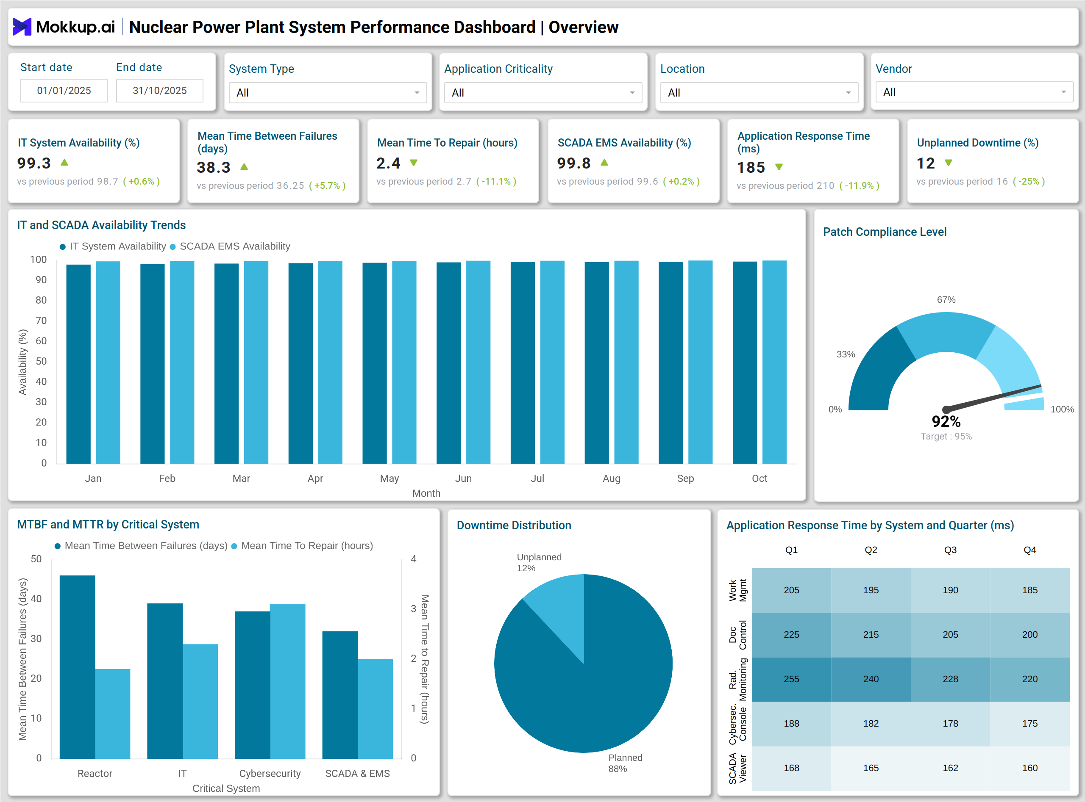Click the Mean Time To Repair down arrow
This screenshot has width=1085, height=802.
[x=414, y=163]
